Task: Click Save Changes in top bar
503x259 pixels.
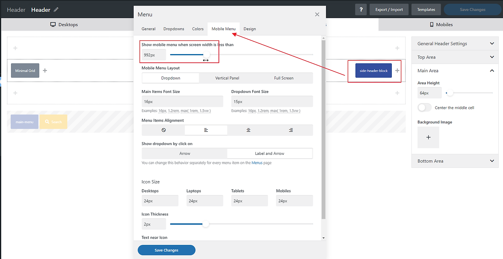Action: [472, 9]
